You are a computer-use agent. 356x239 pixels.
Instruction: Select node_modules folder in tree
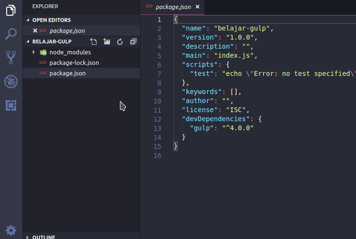81,52
